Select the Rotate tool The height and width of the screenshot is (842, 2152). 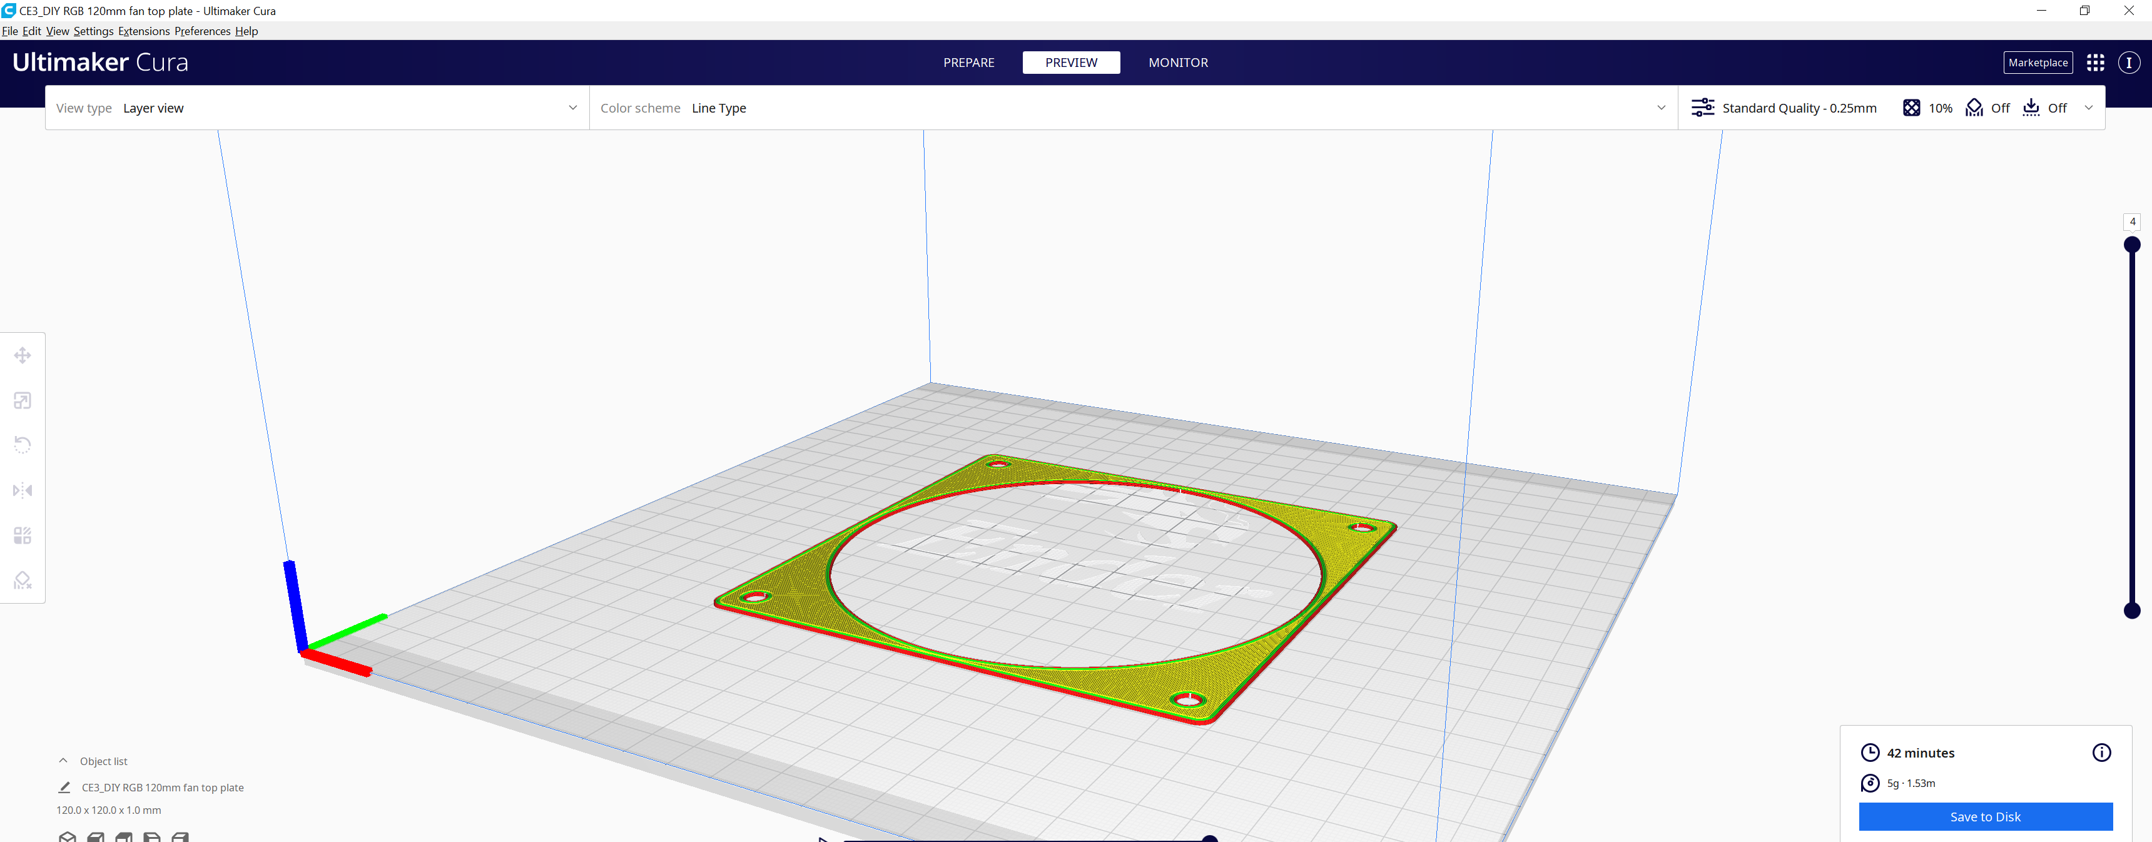click(23, 445)
